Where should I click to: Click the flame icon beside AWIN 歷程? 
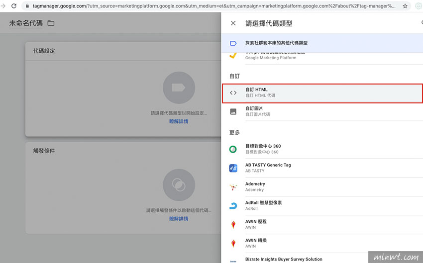(x=233, y=224)
